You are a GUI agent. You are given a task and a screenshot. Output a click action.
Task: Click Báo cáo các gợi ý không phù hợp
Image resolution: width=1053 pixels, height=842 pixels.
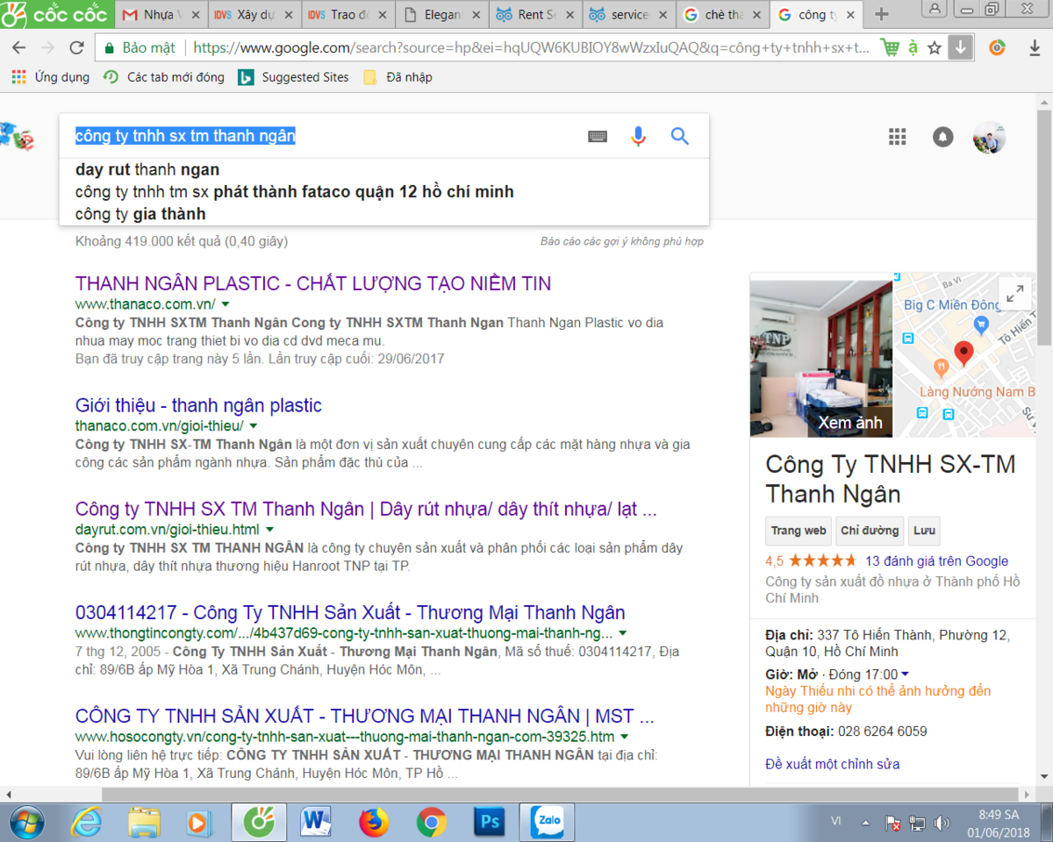point(622,241)
